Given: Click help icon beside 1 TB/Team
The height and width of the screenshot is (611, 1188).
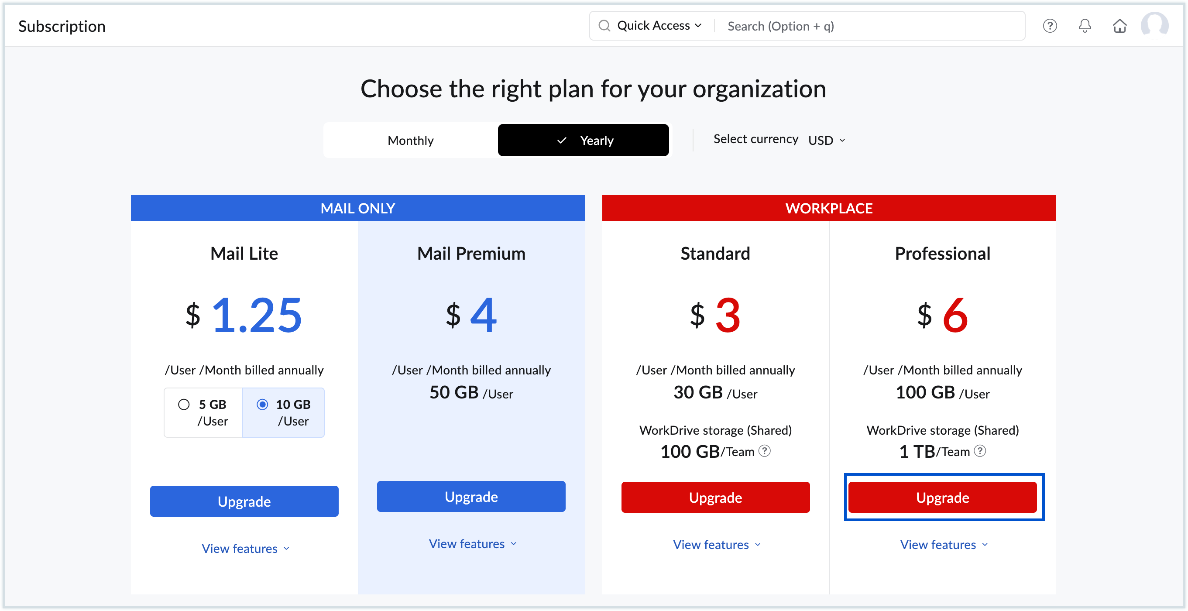Looking at the screenshot, I should tap(980, 450).
